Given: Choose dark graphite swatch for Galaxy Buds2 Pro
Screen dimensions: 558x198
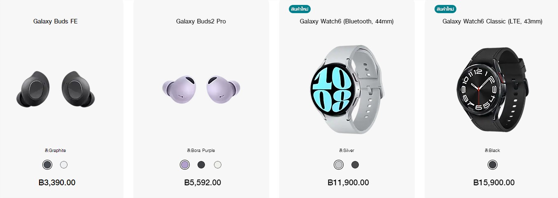Looking at the screenshot, I should (201, 165).
